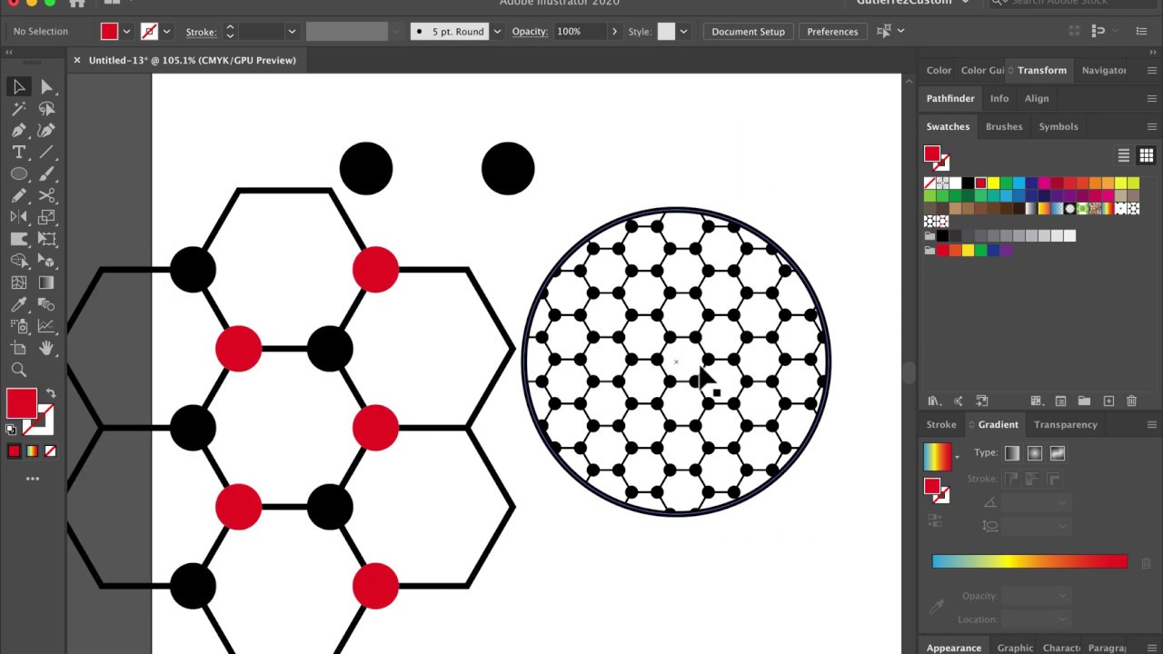Select the Zoom magnifier tool
The image size is (1163, 654).
[x=19, y=370]
